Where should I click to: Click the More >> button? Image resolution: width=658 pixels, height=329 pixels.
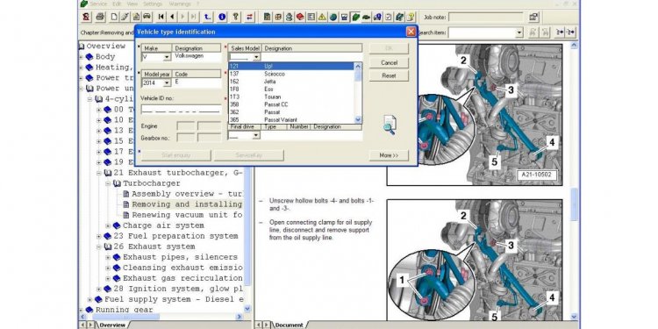[x=389, y=155]
